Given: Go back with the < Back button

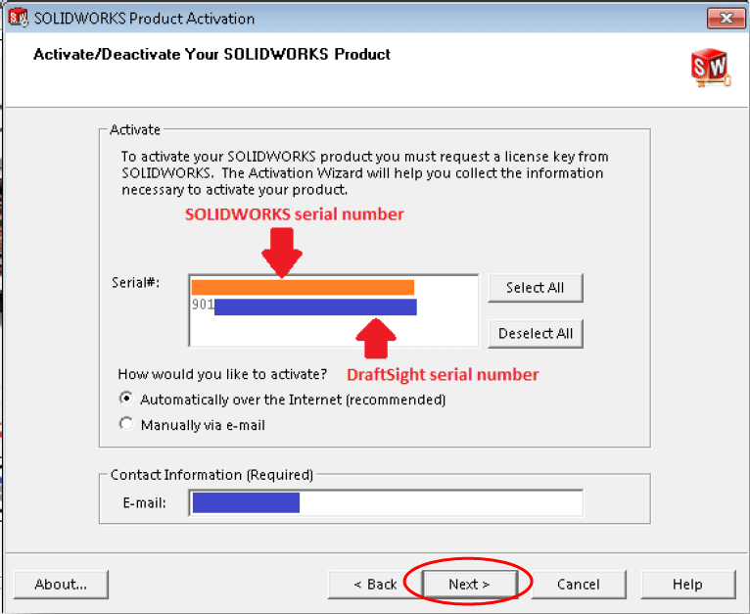Looking at the screenshot, I should pyautogui.click(x=375, y=585).
